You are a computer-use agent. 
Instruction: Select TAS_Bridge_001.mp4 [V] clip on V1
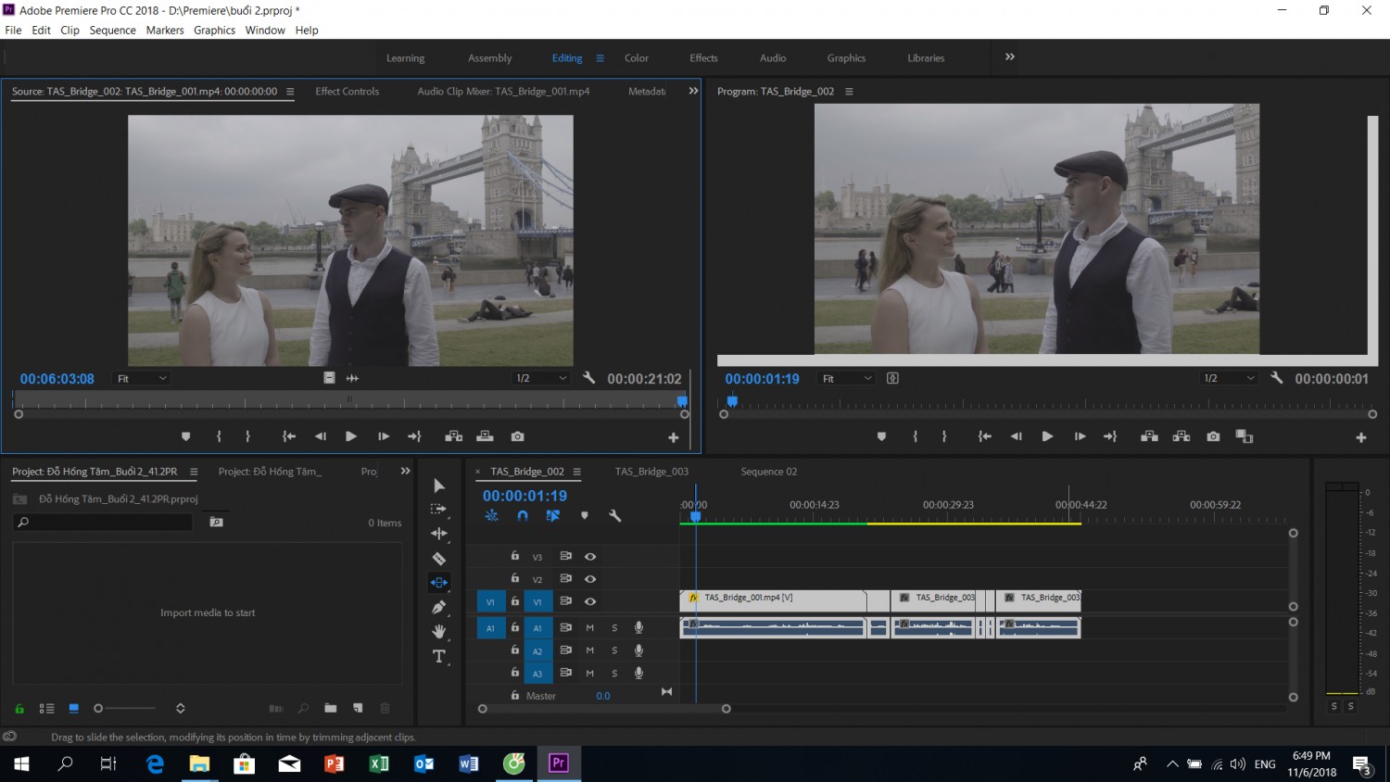(773, 599)
